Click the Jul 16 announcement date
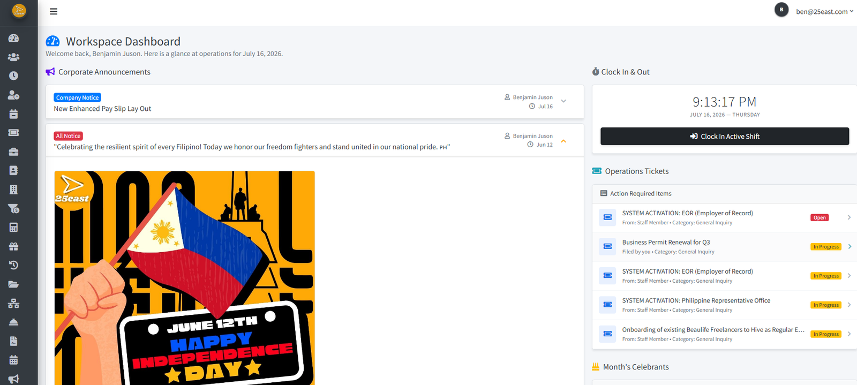857x385 pixels. click(545, 106)
